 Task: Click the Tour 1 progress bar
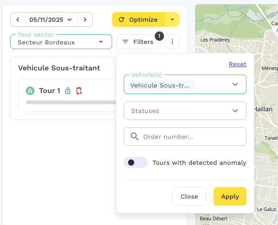tap(70, 102)
